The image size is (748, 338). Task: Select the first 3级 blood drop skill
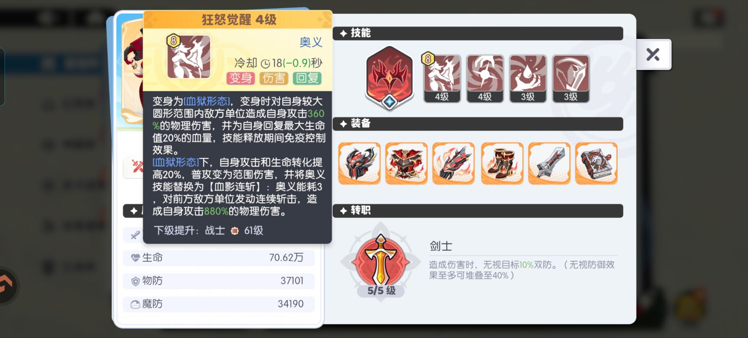528,78
